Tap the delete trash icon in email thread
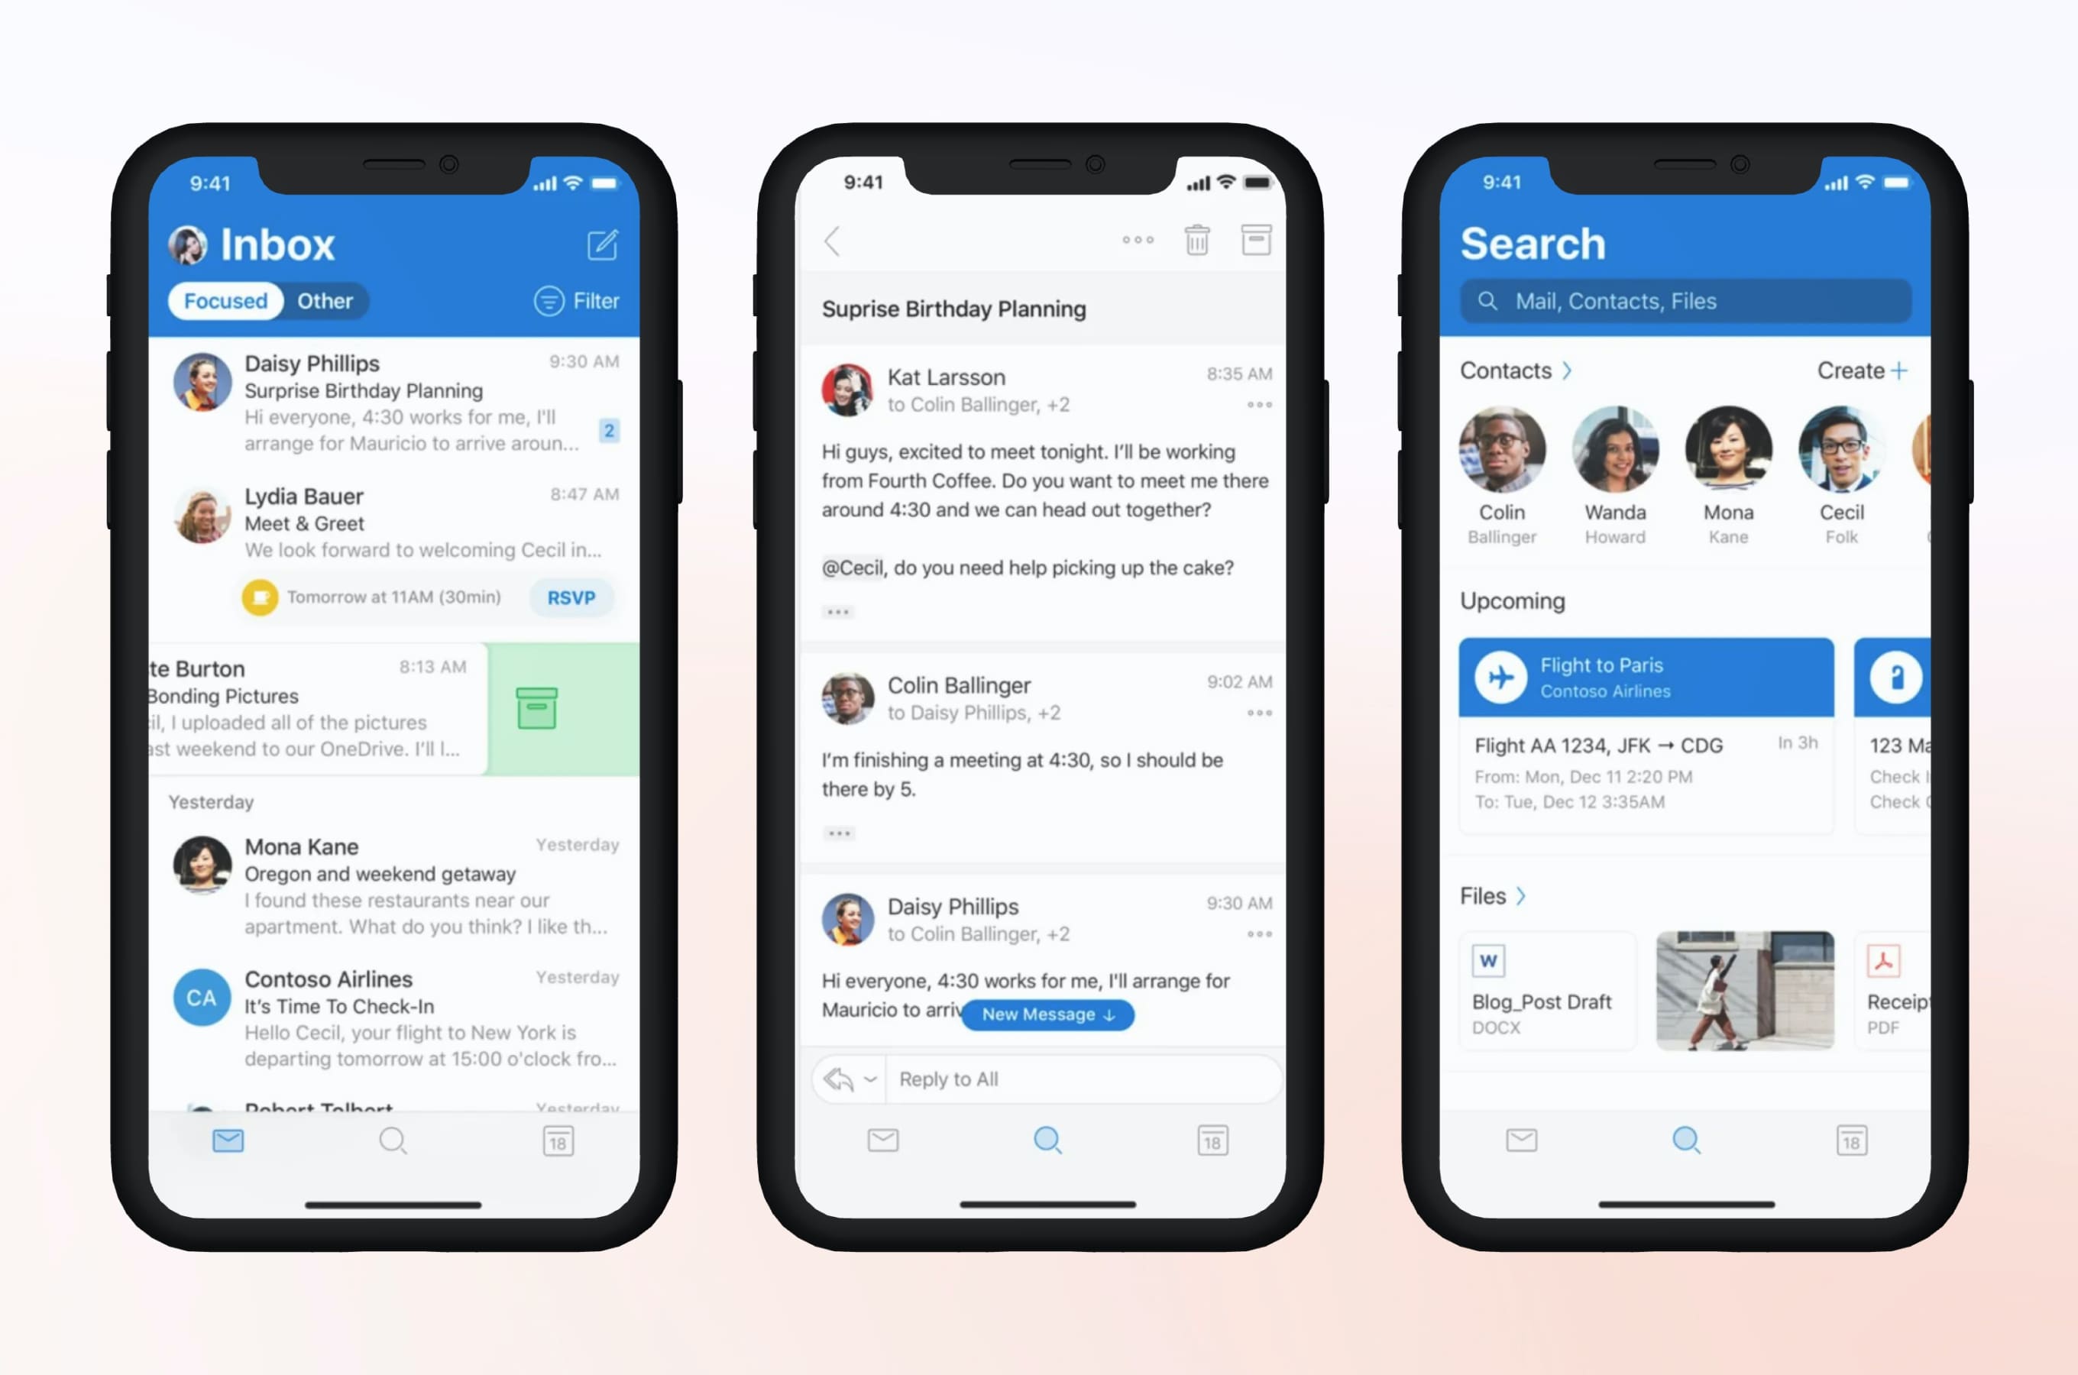The image size is (2078, 1375). [1197, 239]
